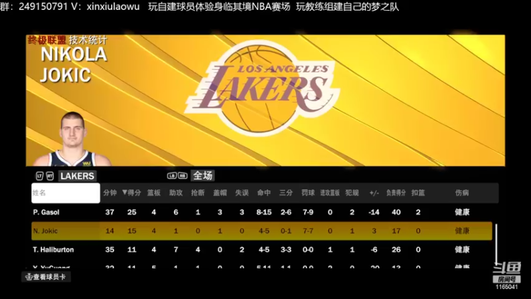The height and width of the screenshot is (299, 531).
Task: Click the stats table vertical scrollbar
Action: [496, 244]
